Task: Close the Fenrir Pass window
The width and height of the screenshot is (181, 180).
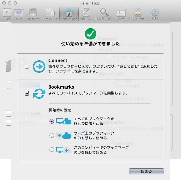Action: pos(4,3)
